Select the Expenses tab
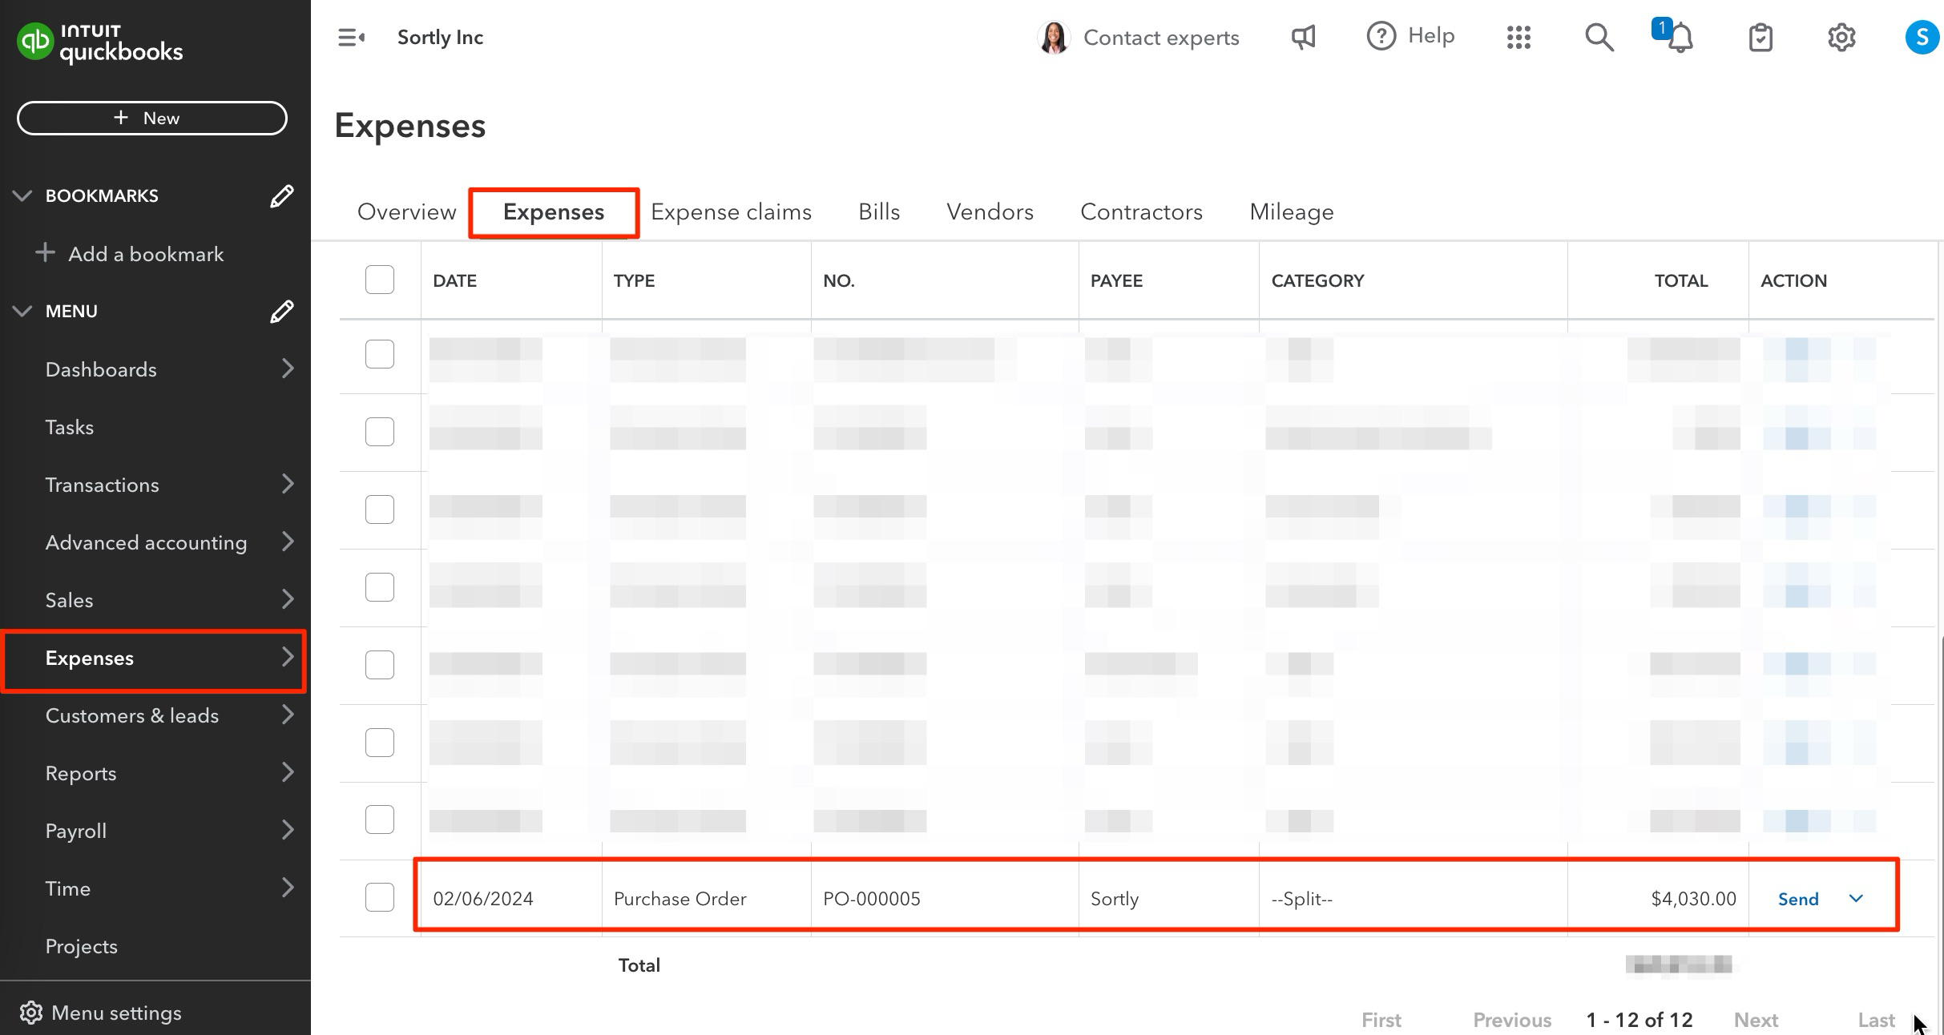1944x1035 pixels. [554, 212]
